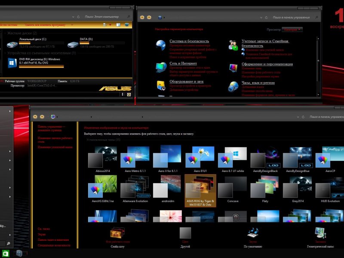The width and height of the screenshot is (344, 258).
Task: Go forward in the Настройка параметров компьютера window
Action: (x=149, y=17)
